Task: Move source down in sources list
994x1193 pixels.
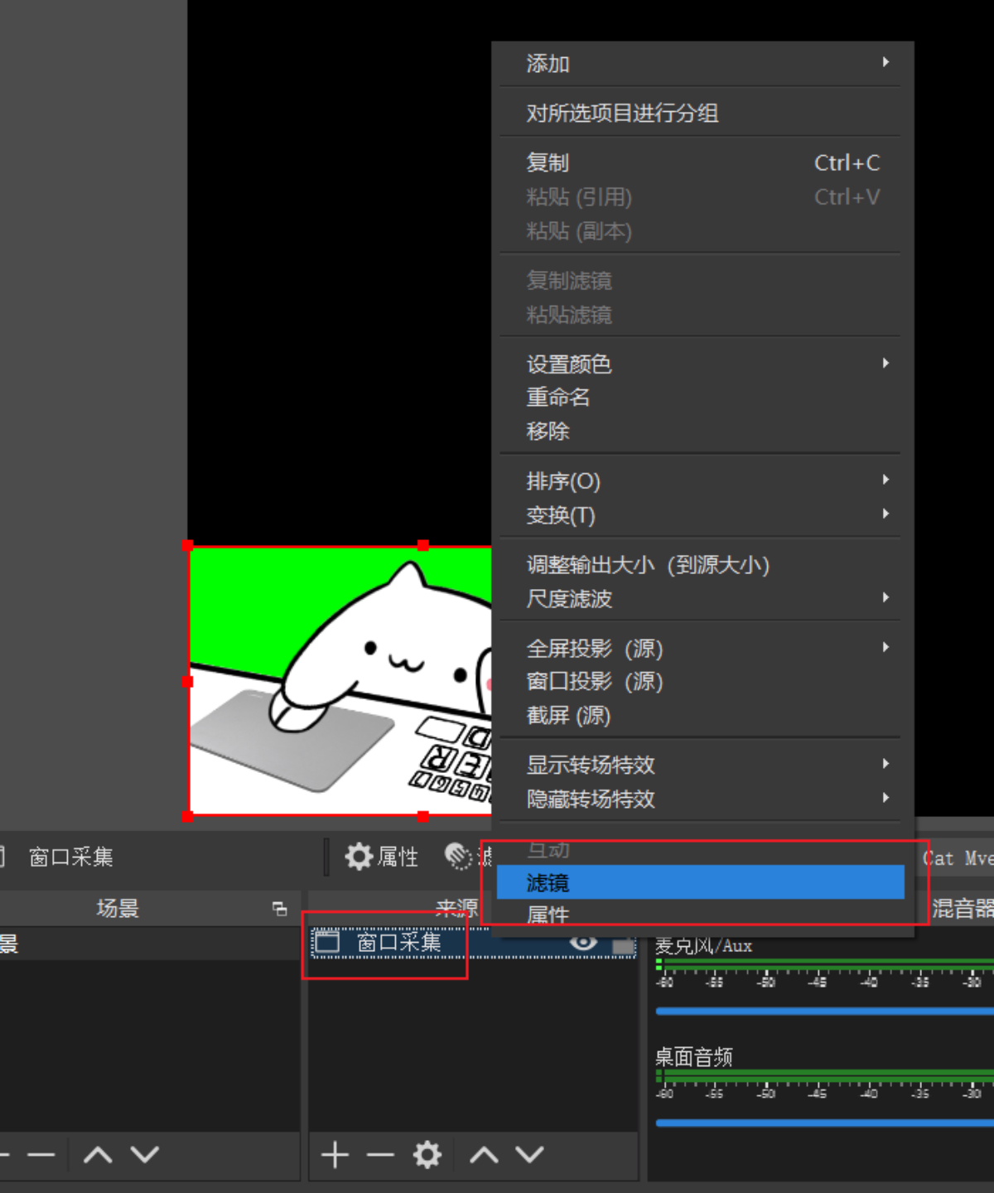Action: 530,1154
